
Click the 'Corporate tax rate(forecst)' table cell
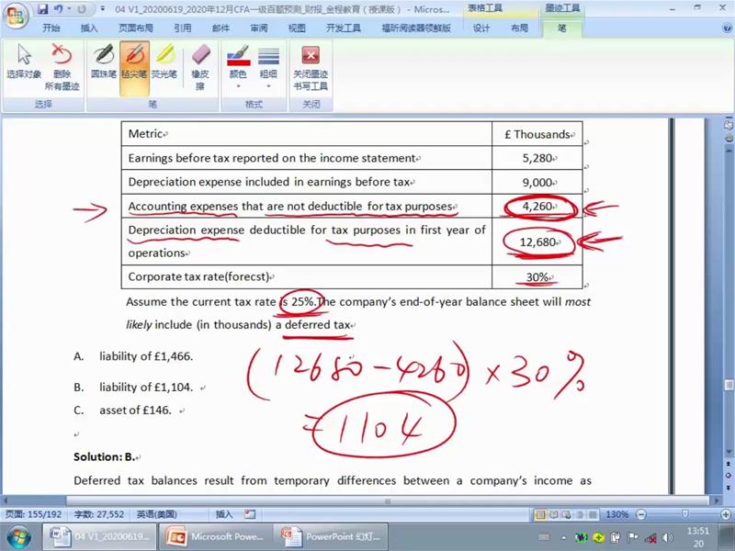[x=307, y=277]
